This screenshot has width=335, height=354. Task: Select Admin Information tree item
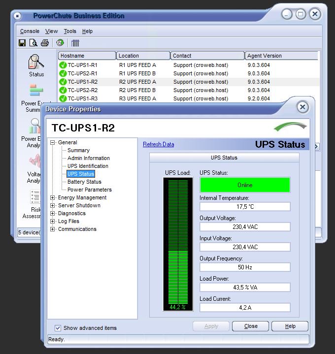89,158
